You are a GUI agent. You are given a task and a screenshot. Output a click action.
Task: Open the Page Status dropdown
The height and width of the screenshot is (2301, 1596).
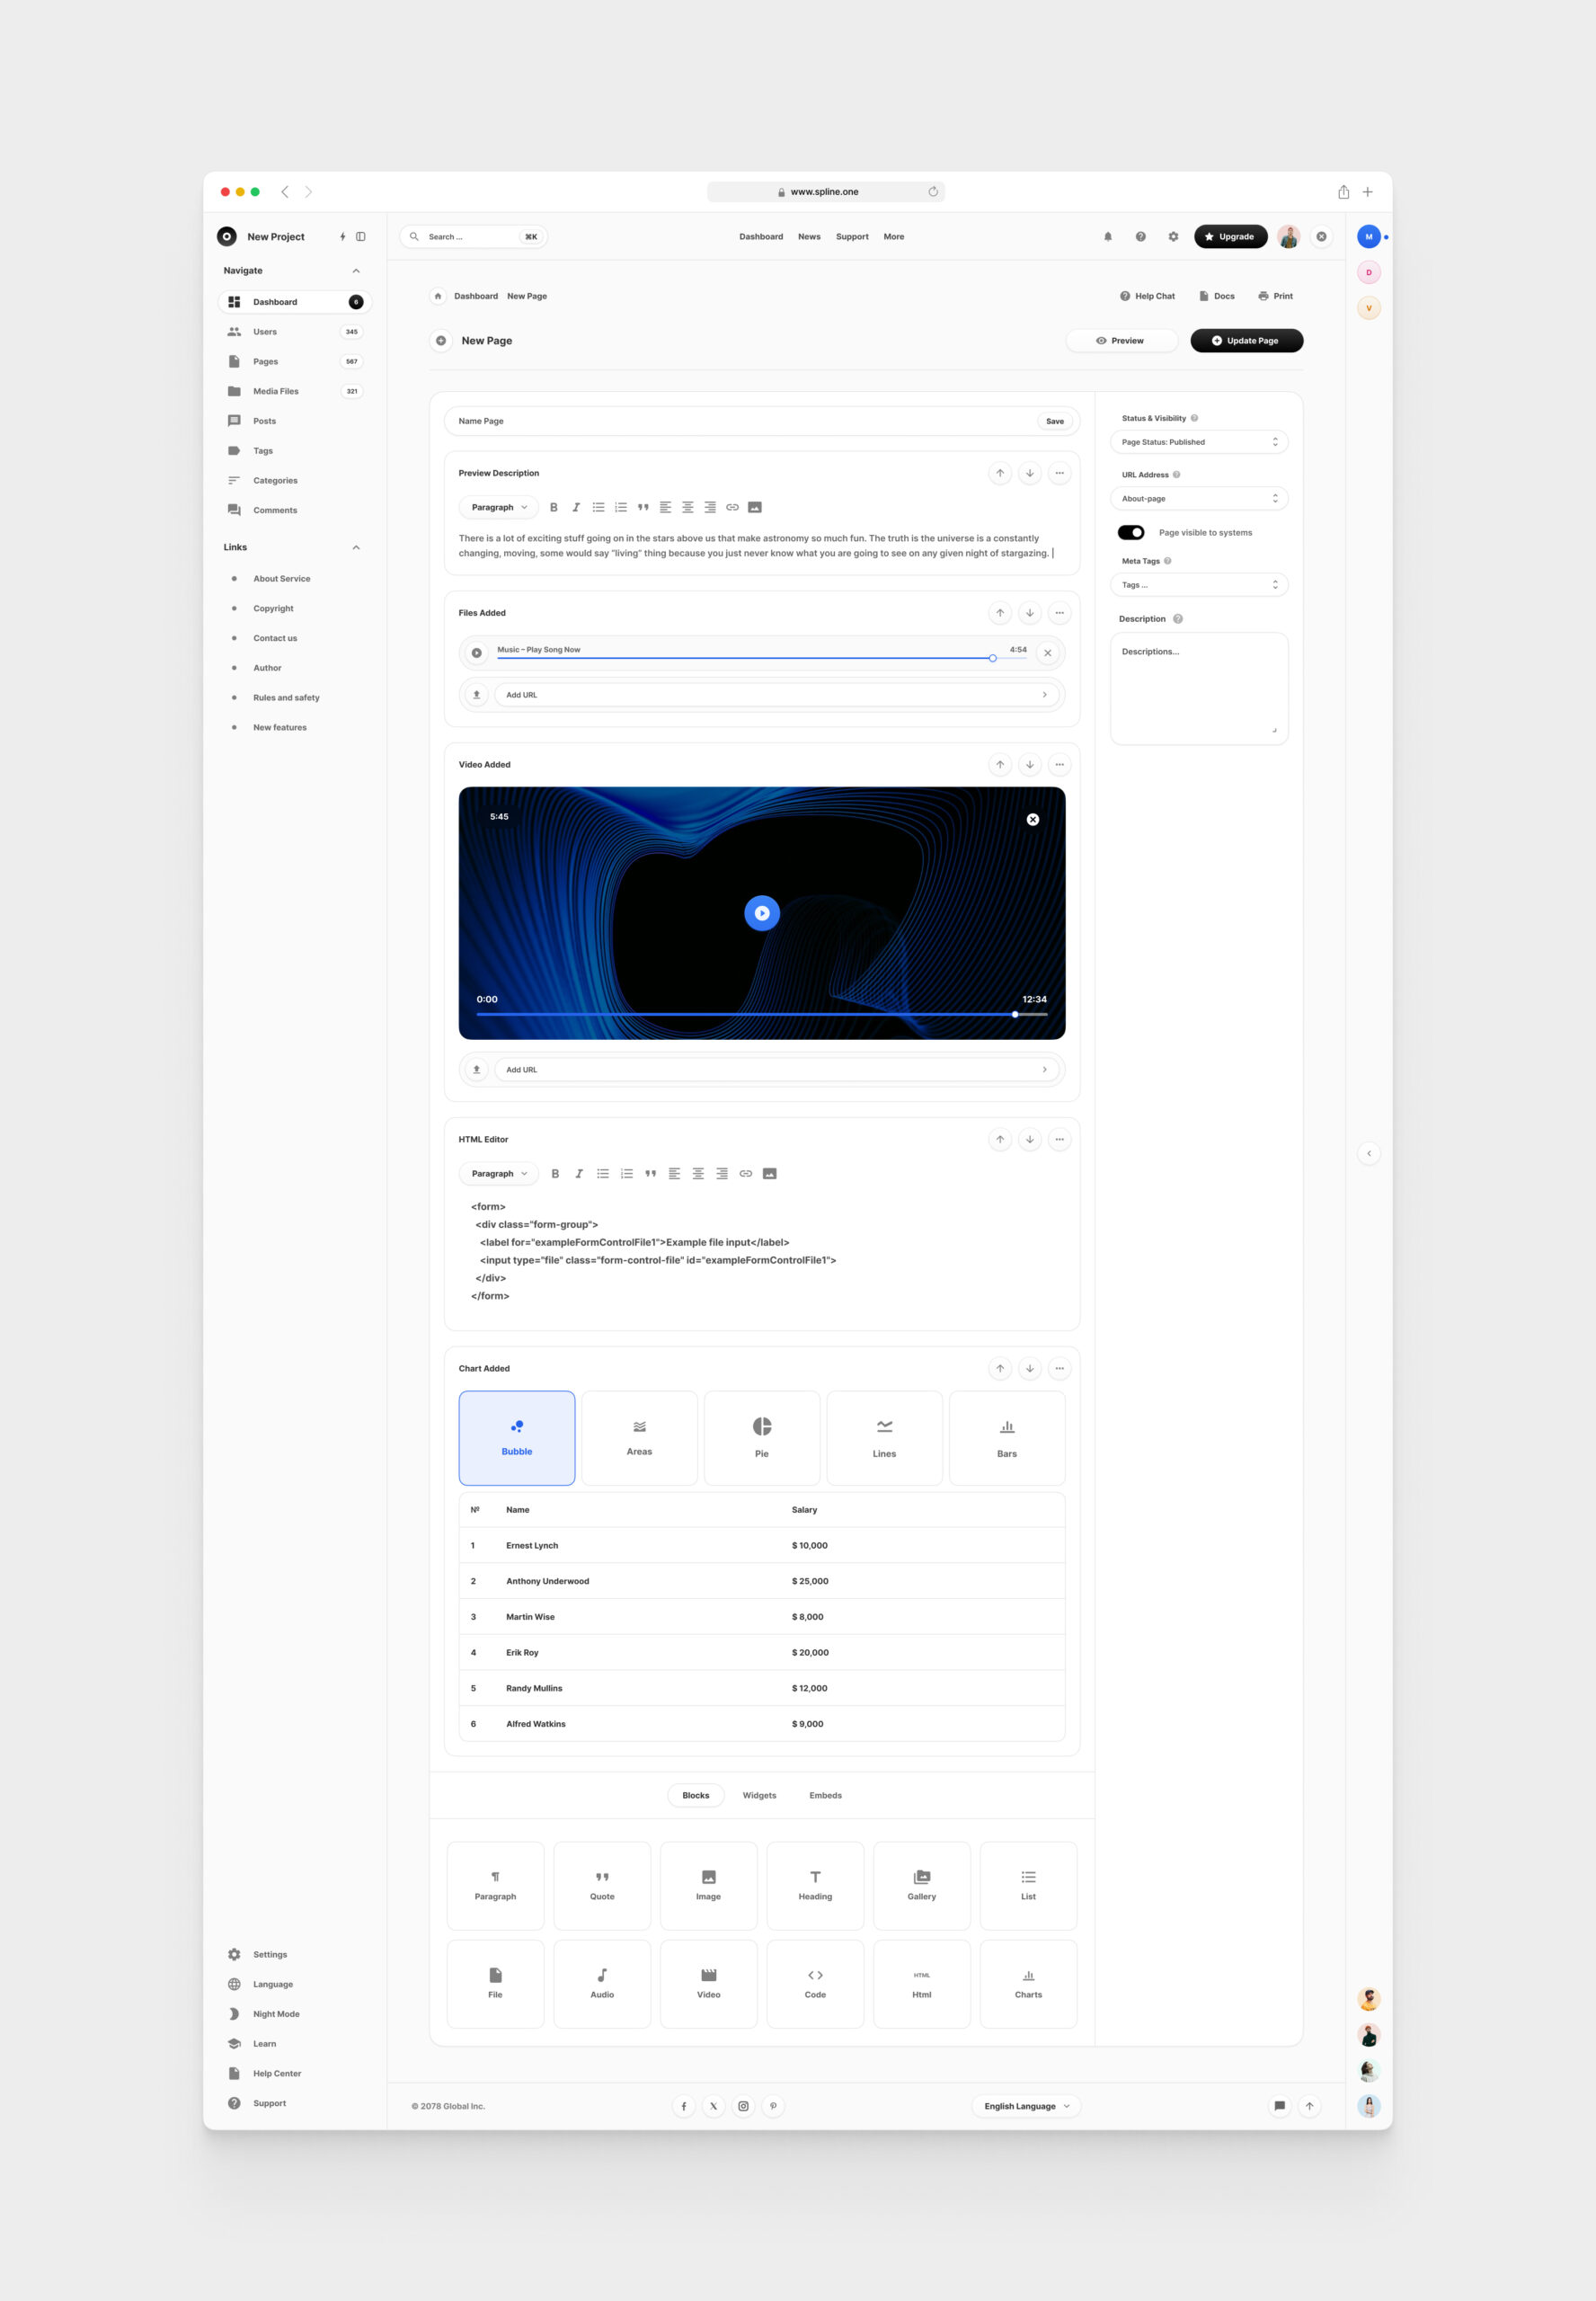point(1199,442)
